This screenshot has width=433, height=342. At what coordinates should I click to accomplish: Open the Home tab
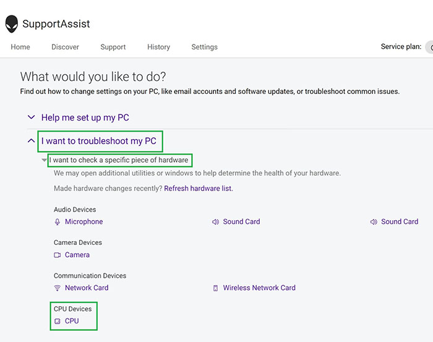(x=20, y=47)
